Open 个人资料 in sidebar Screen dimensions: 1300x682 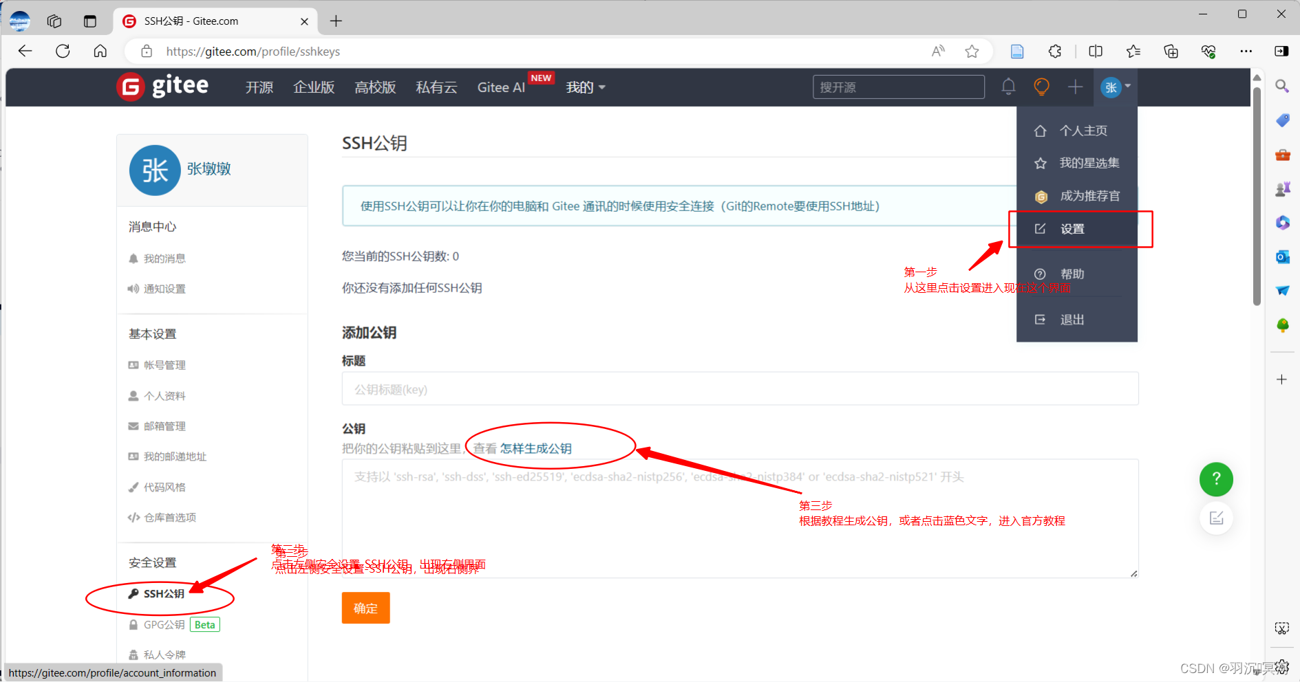point(157,396)
